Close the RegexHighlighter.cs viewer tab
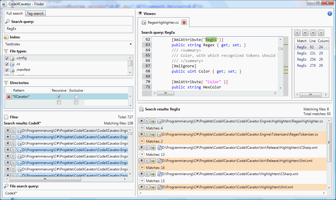The width and height of the screenshot is (336, 200). point(184,22)
